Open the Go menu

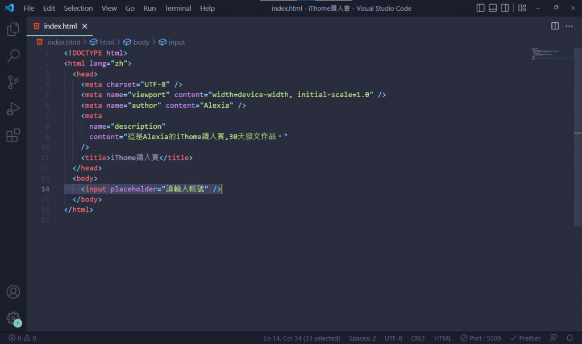[x=130, y=8]
